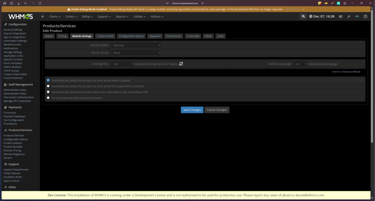The height and width of the screenshot is (201, 375).
Task: Click the page vertical scrollbar
Action: pos(372,75)
